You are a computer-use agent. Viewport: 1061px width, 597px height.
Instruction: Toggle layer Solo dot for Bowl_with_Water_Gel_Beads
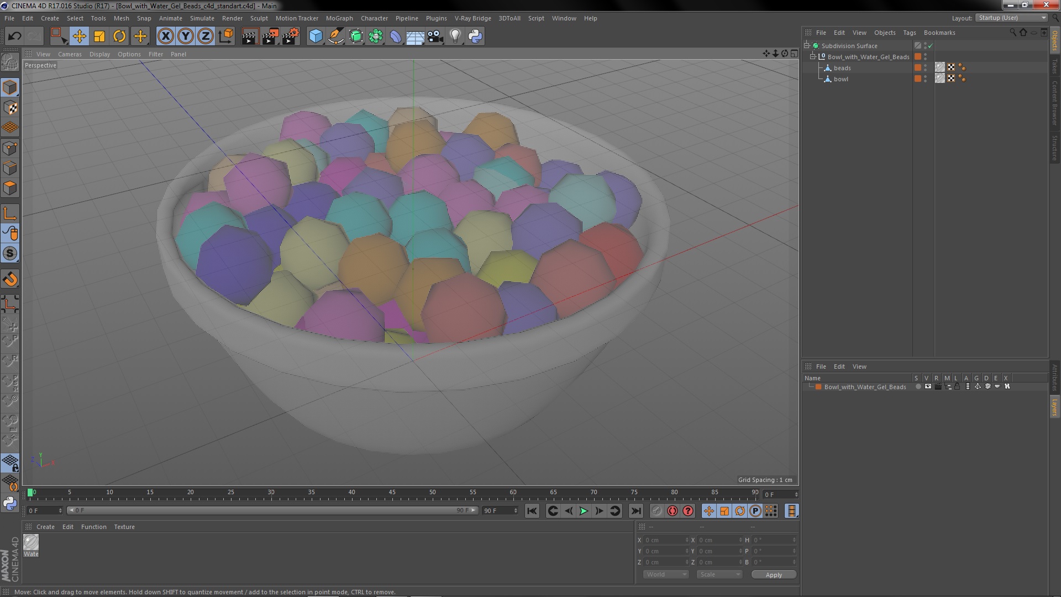(x=918, y=387)
